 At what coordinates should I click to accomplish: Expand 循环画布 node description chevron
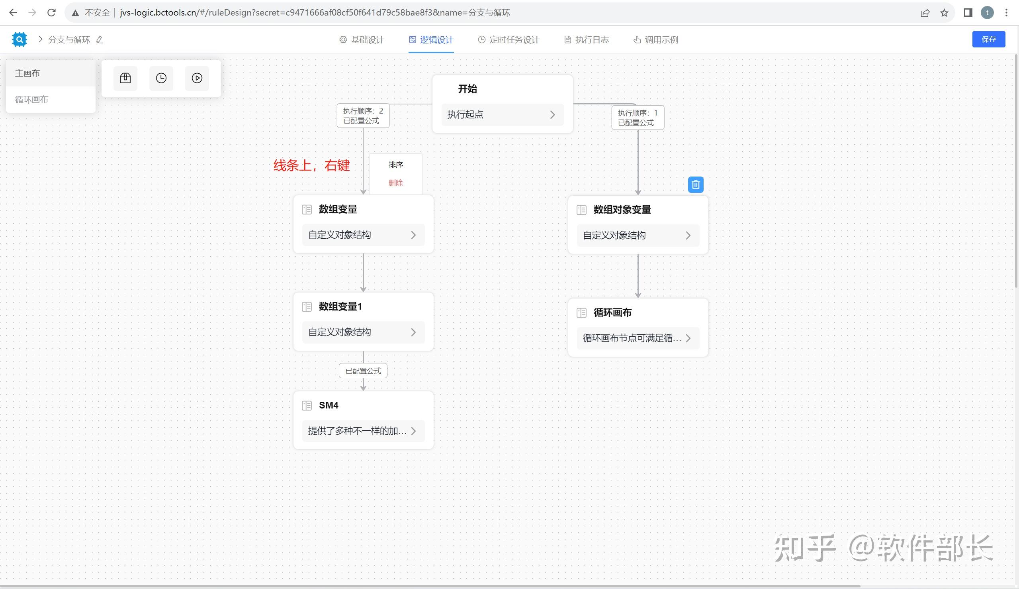click(688, 338)
